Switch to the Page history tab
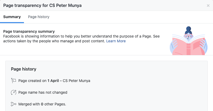 tap(39, 17)
